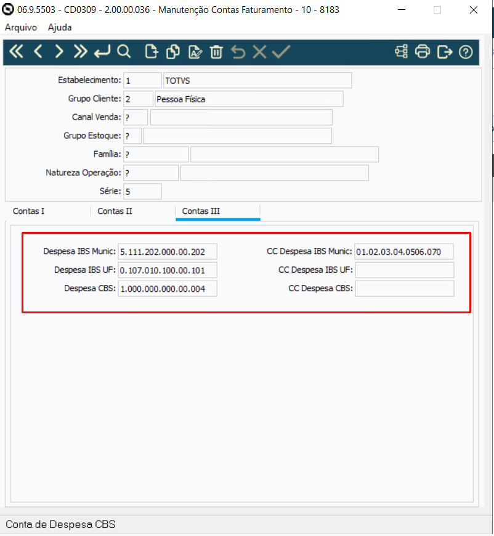494x536 pixels.
Task: Click the Natureza Operação code field
Action: (151, 173)
